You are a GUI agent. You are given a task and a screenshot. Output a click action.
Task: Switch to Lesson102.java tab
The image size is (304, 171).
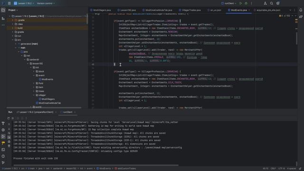pos(126,10)
